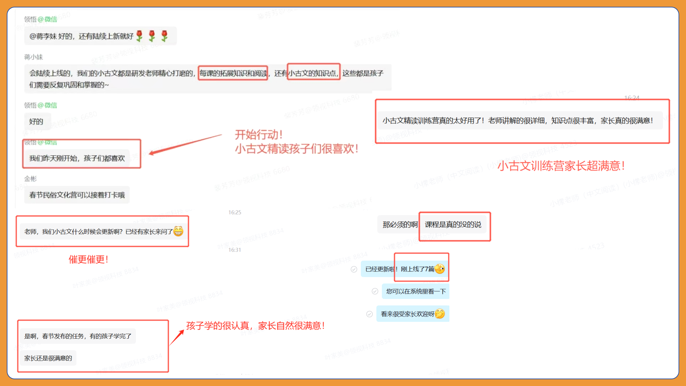Toggle the checkmark beside "看来很受家长欢迎呀"

coord(370,314)
